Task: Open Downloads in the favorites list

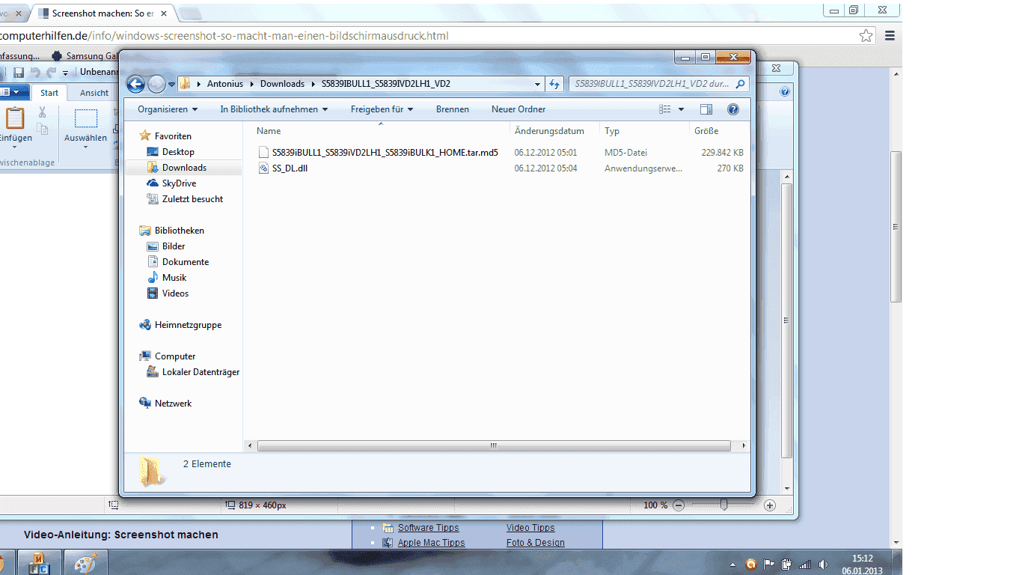Action: [184, 168]
